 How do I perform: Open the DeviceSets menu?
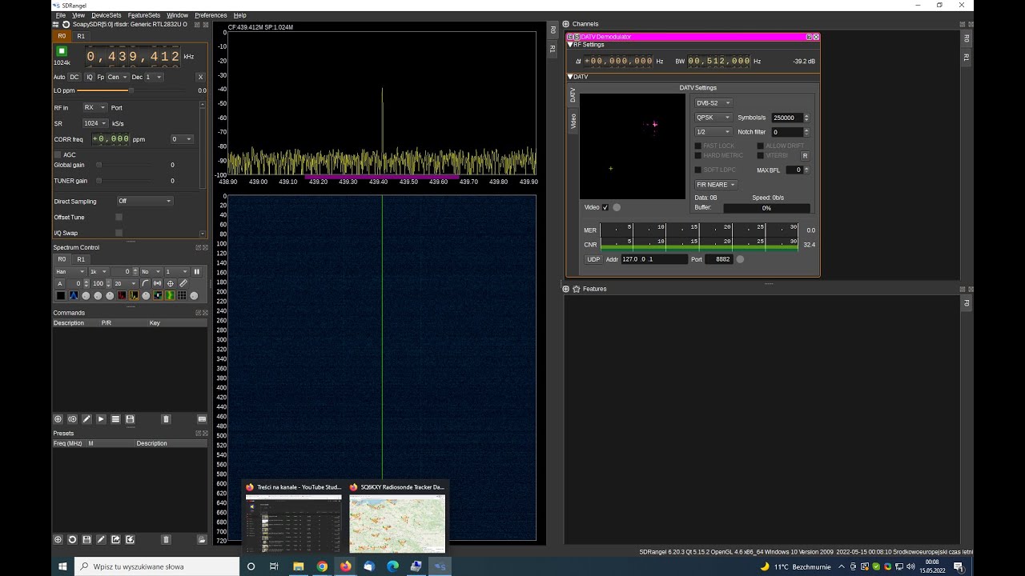(x=107, y=15)
